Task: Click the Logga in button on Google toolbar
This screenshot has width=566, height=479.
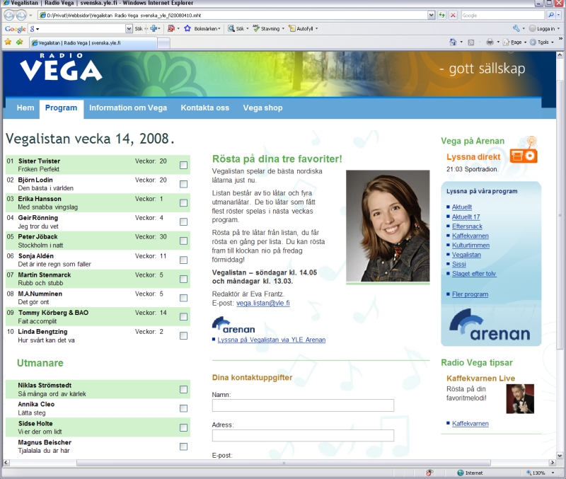Action: tap(542, 28)
